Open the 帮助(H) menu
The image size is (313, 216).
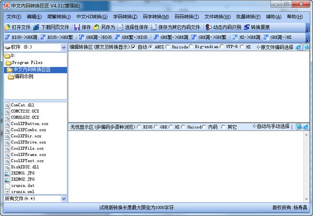[295, 17]
